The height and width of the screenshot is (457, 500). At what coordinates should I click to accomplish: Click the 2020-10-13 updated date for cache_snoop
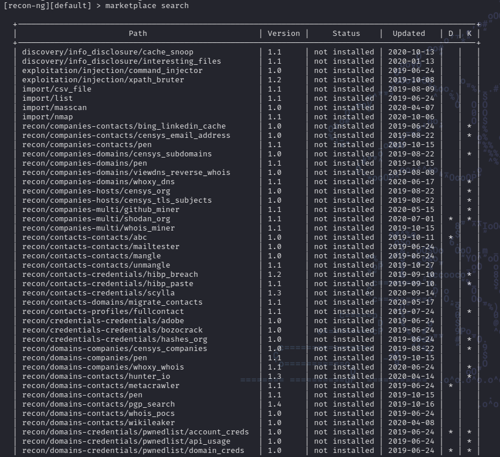coord(411,52)
